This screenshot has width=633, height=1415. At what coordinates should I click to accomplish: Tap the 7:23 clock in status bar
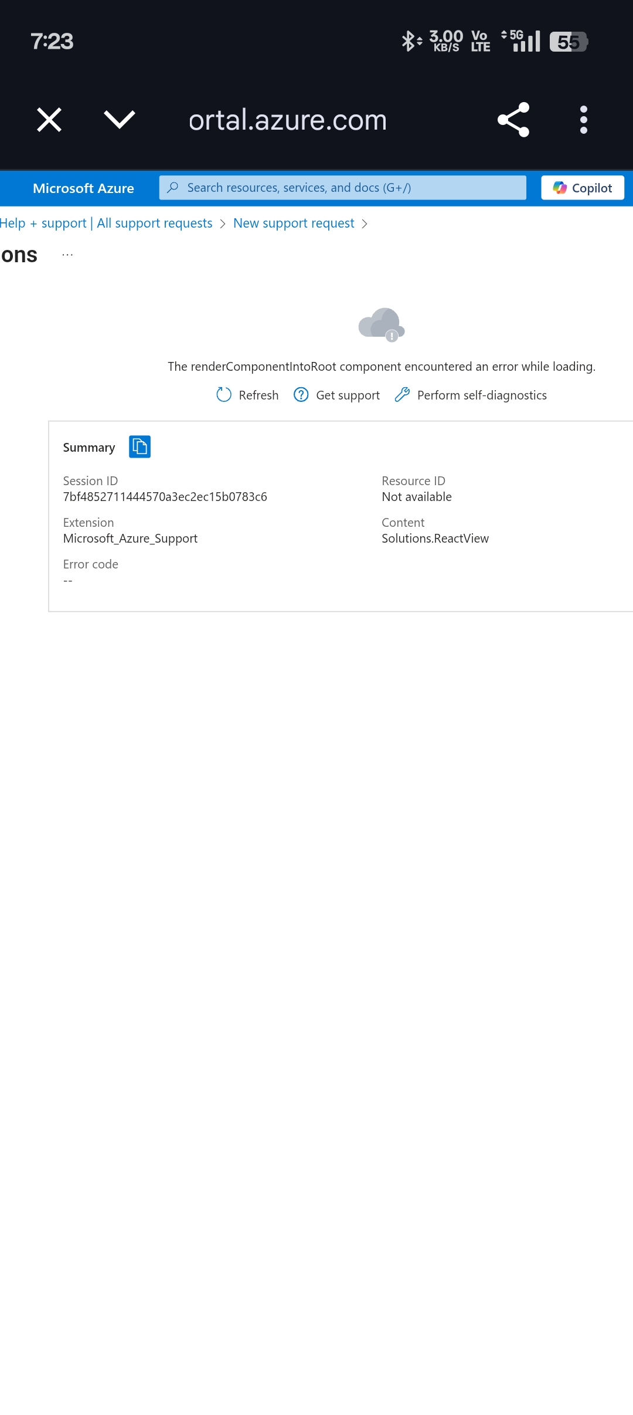[52, 41]
